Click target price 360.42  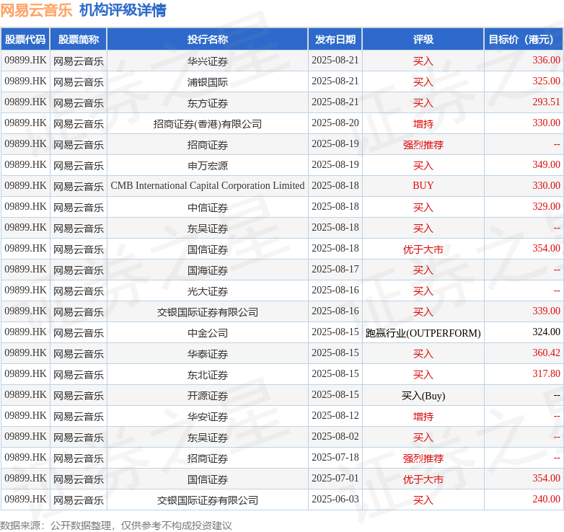click(546, 353)
